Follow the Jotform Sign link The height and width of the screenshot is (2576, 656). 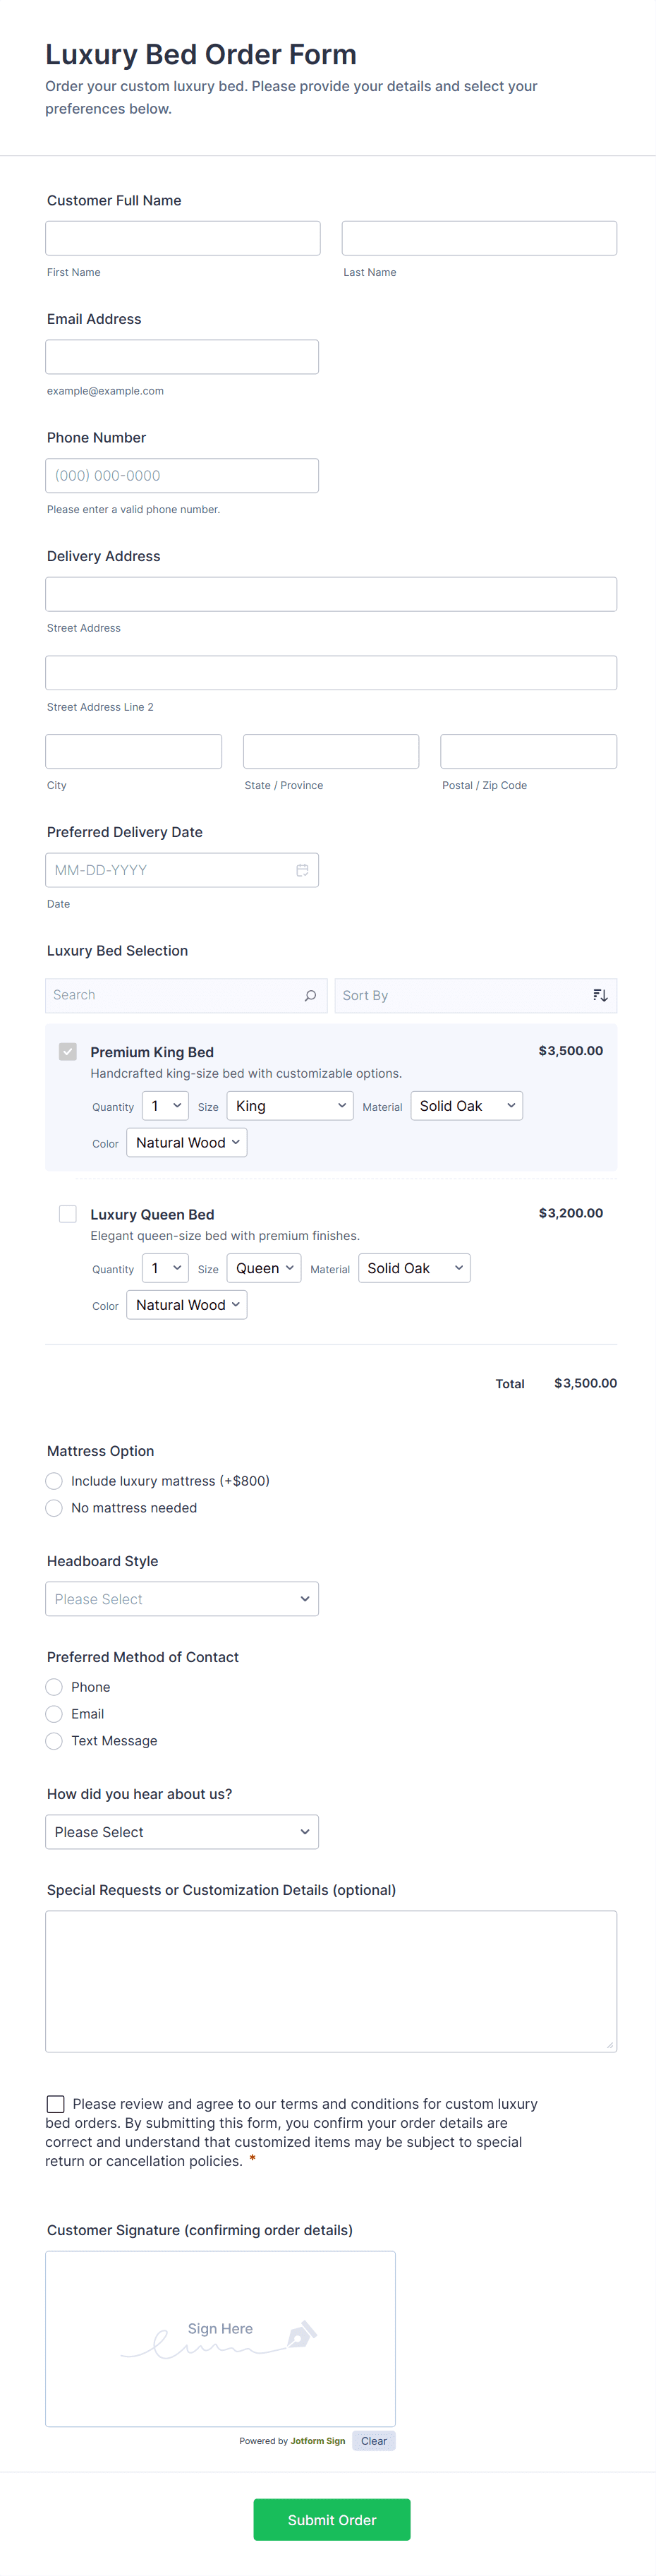click(317, 2441)
